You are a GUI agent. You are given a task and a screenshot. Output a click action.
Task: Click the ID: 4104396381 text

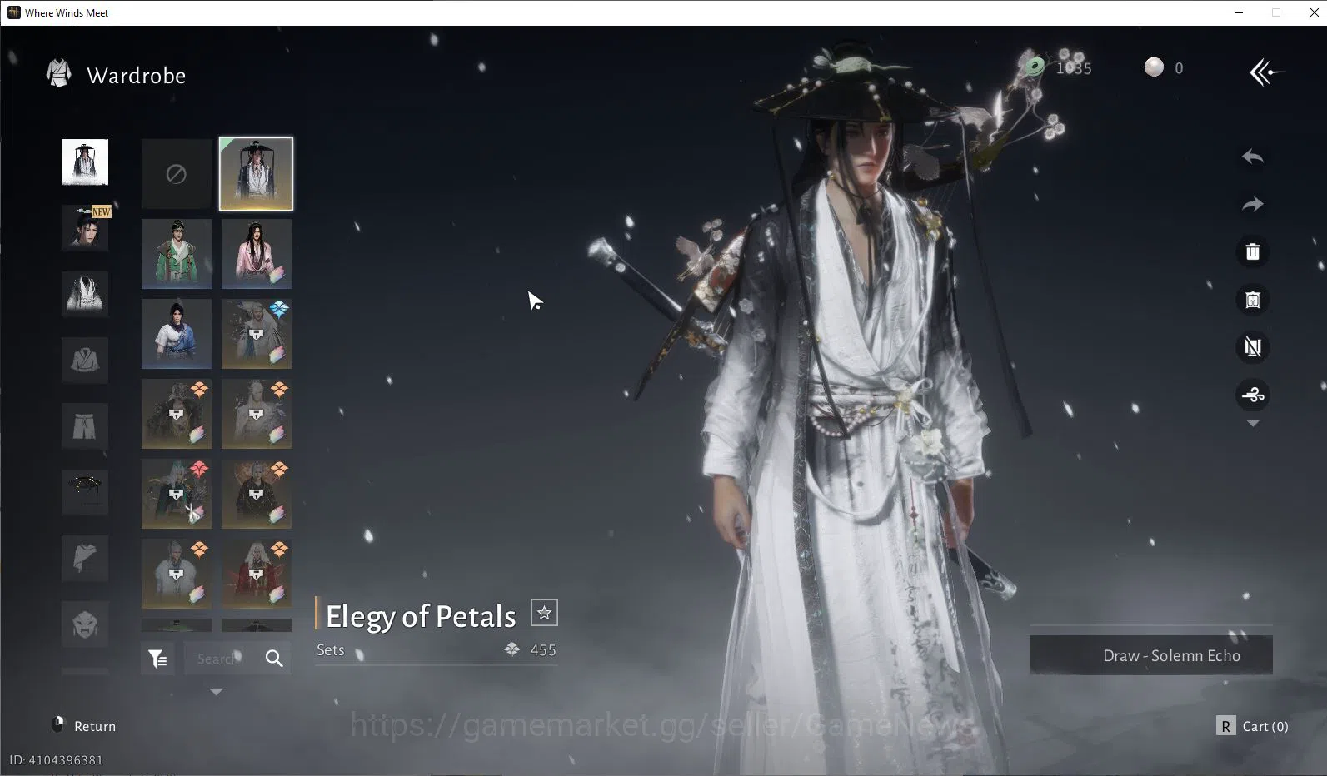pyautogui.click(x=57, y=760)
